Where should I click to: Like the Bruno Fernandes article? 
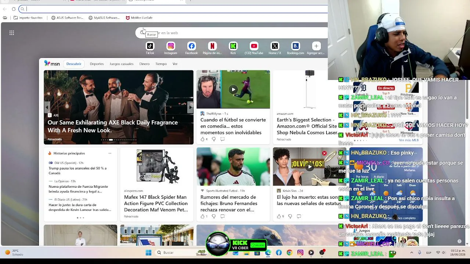tap(202, 216)
